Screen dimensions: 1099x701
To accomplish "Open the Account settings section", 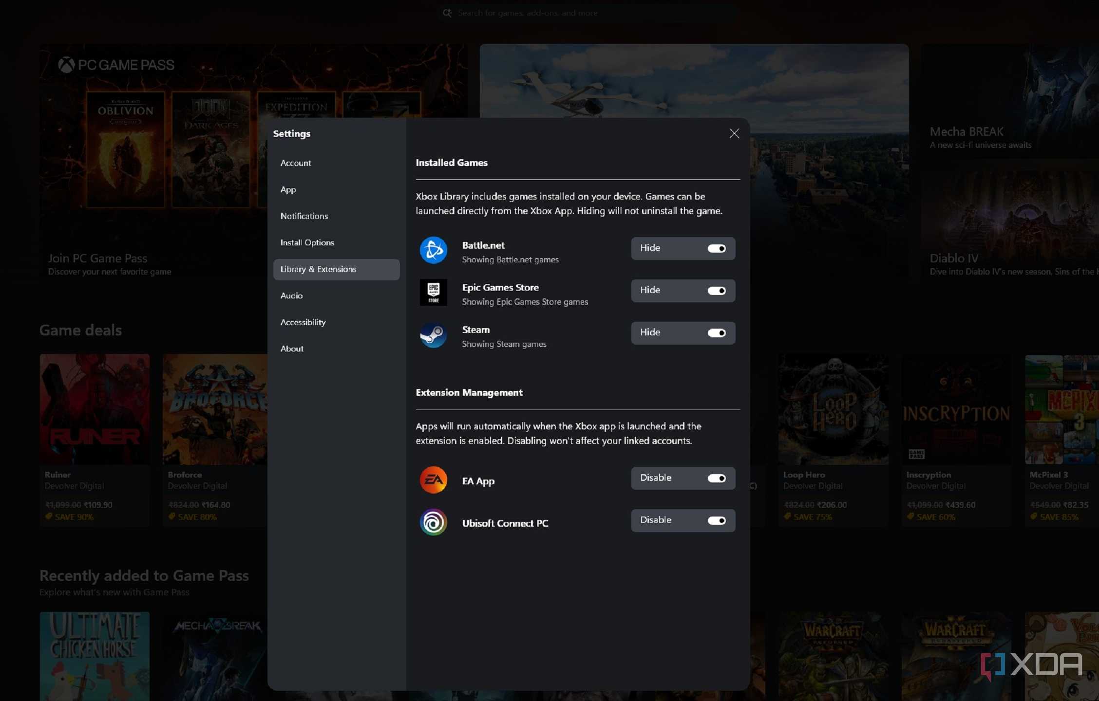I will (x=336, y=163).
